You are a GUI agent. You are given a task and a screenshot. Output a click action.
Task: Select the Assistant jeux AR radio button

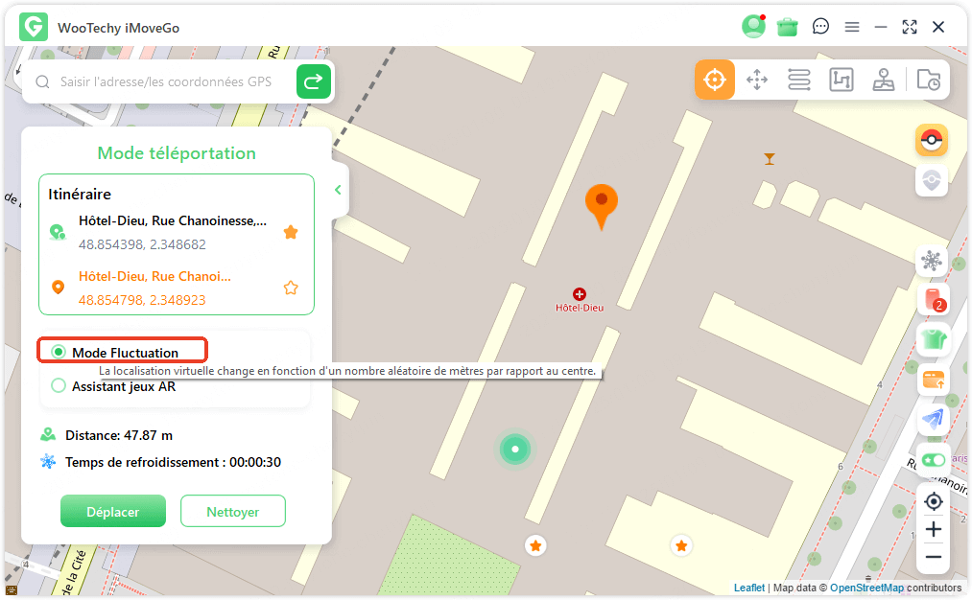pos(59,386)
